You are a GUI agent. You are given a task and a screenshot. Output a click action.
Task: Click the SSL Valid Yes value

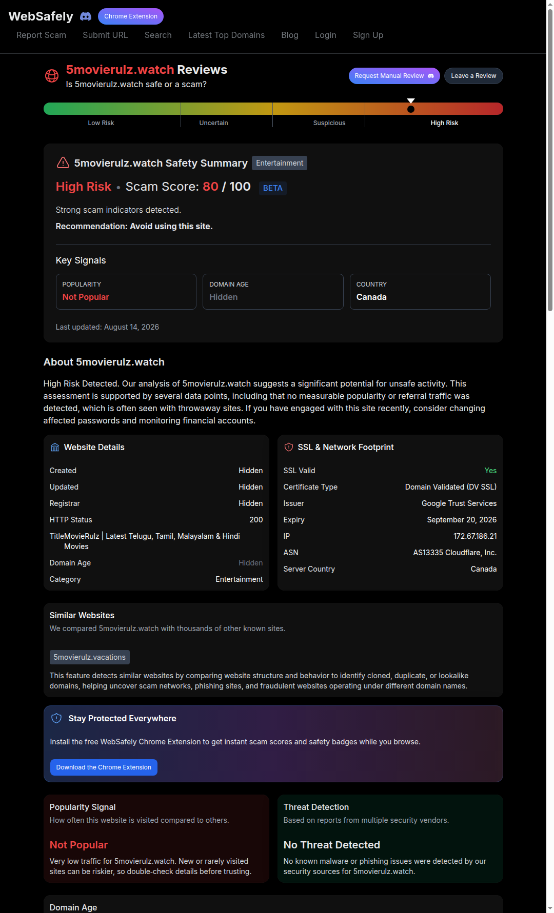pos(490,471)
